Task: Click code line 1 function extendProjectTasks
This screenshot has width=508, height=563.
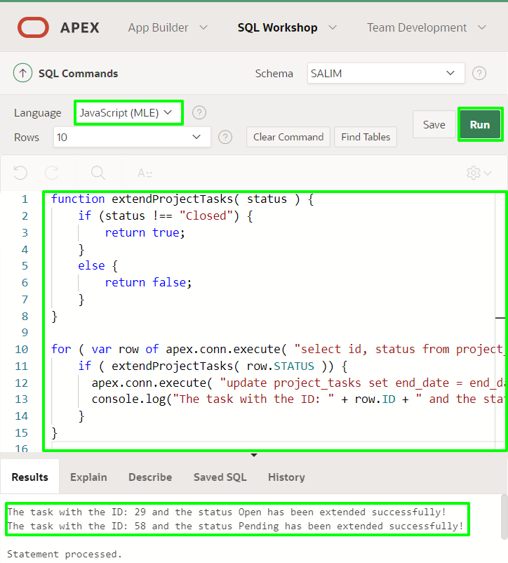Action: 182,199
